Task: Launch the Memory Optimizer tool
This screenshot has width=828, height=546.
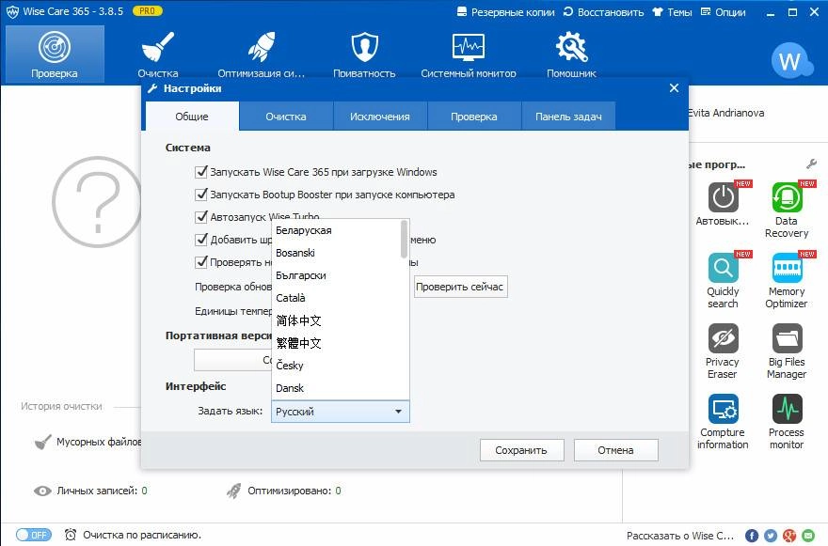Action: 787,281
